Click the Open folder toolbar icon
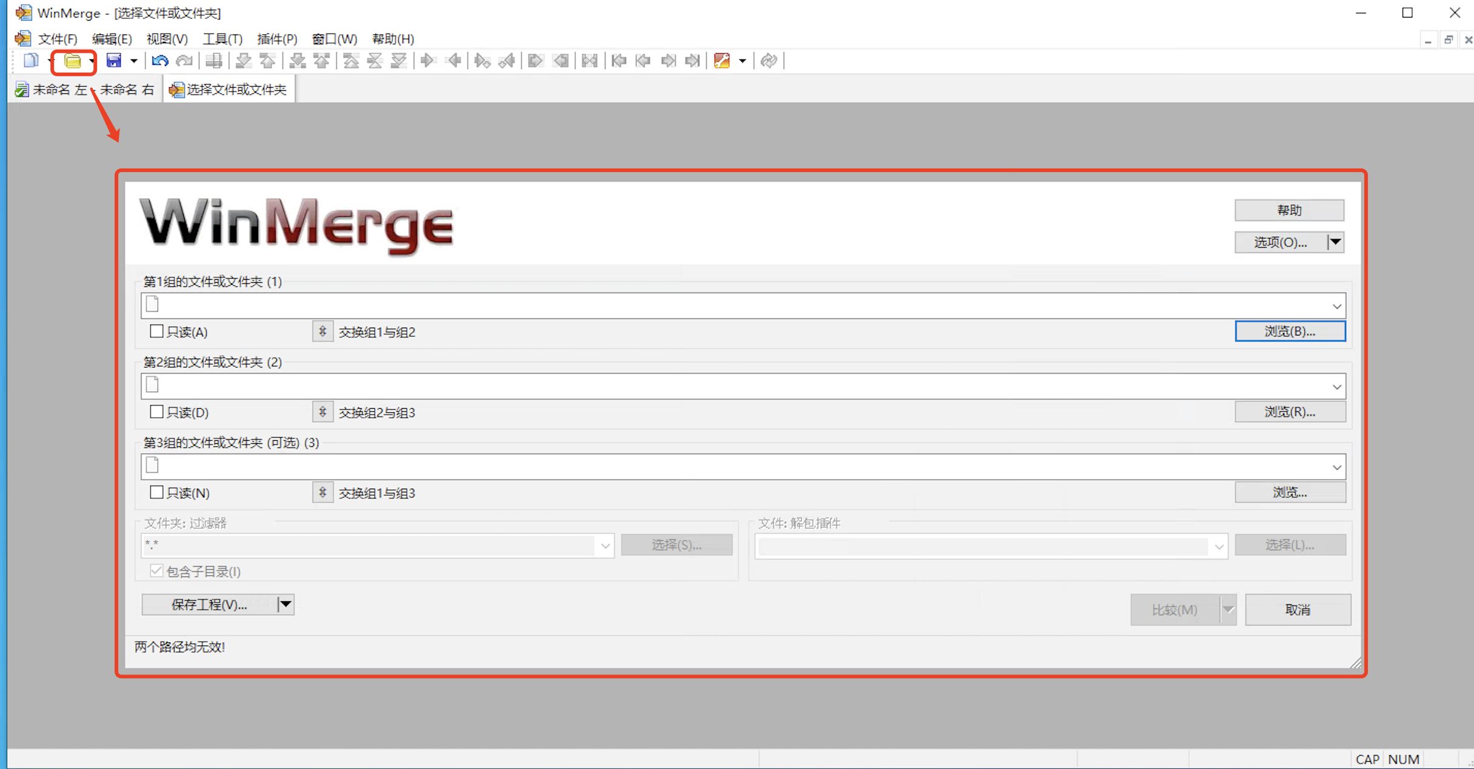 click(x=72, y=61)
